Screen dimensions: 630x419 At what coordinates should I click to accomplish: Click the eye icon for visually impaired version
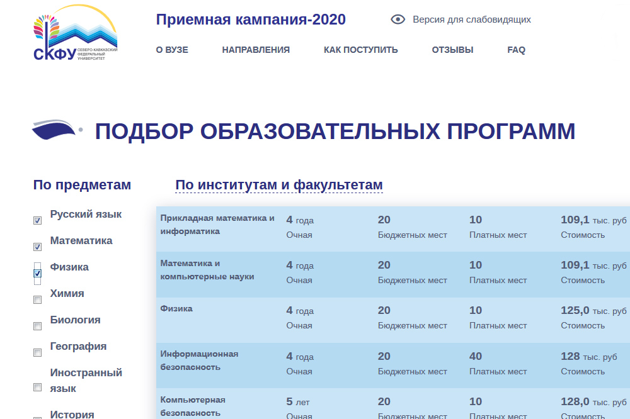pos(398,20)
